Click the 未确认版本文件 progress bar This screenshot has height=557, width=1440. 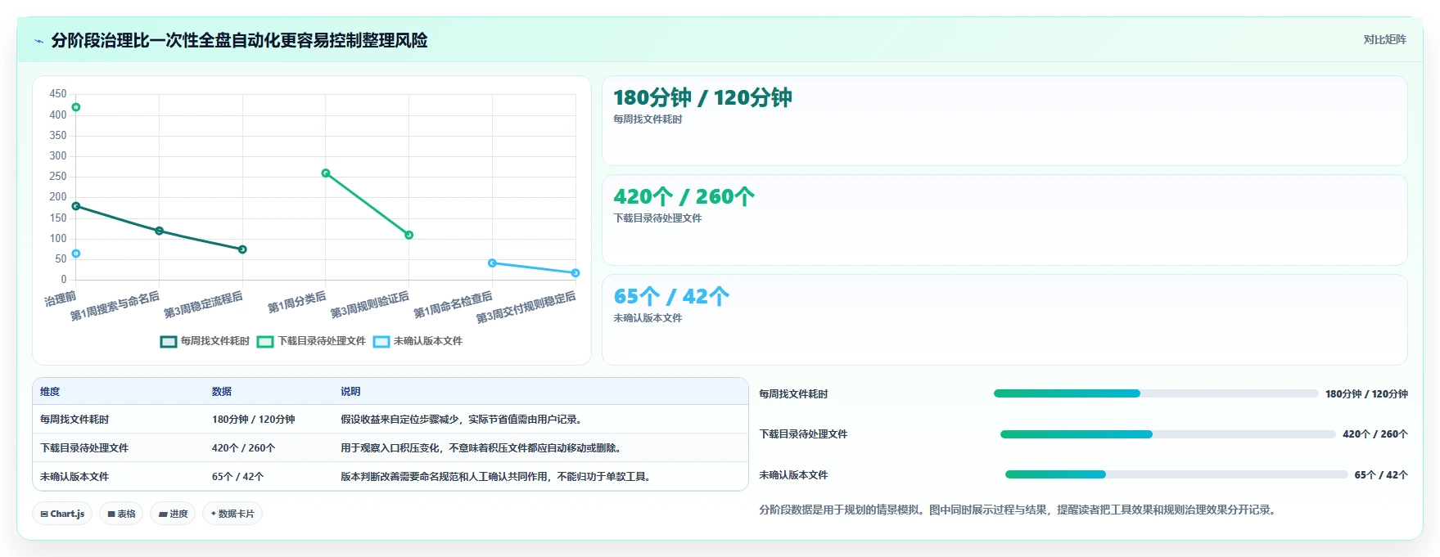[x=1176, y=474]
